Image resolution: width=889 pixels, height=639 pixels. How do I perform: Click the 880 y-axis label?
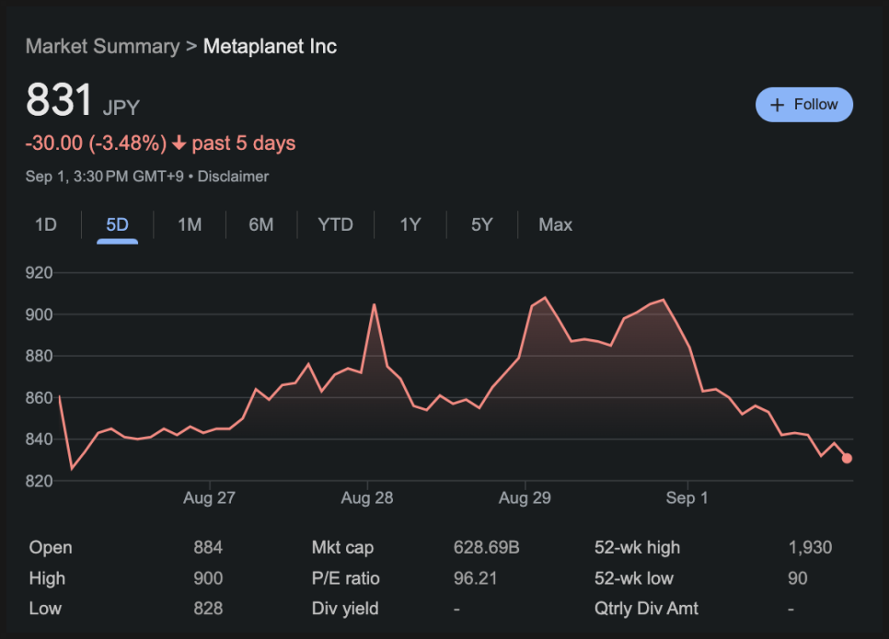(x=40, y=357)
